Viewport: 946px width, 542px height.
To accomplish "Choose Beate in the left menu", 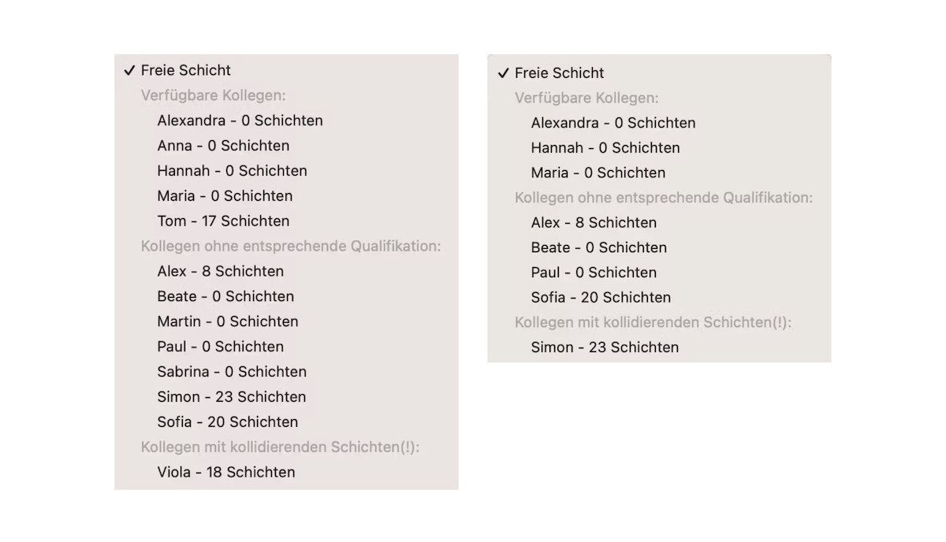I will coord(225,297).
